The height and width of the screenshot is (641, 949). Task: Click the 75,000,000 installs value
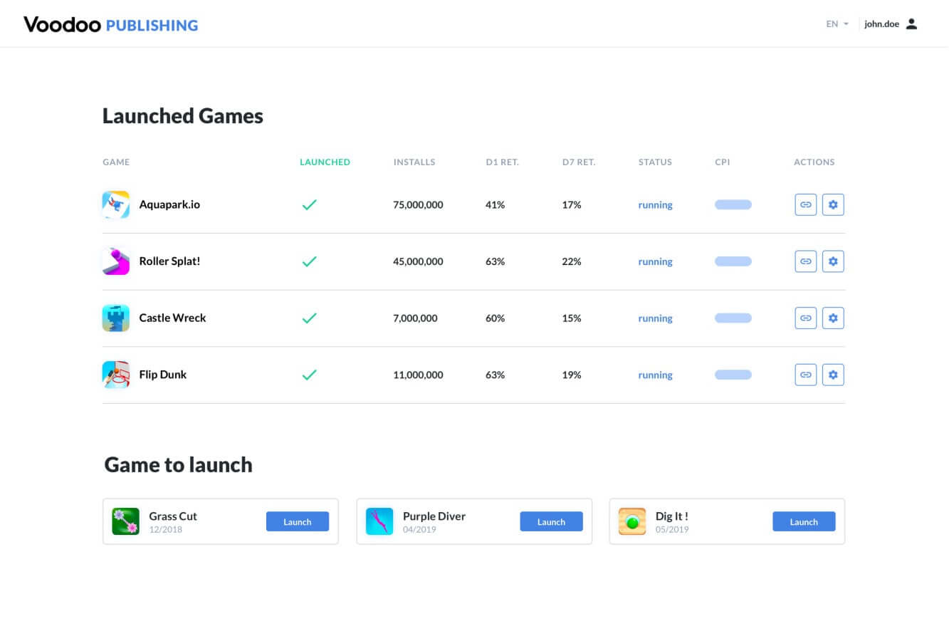pyautogui.click(x=418, y=205)
